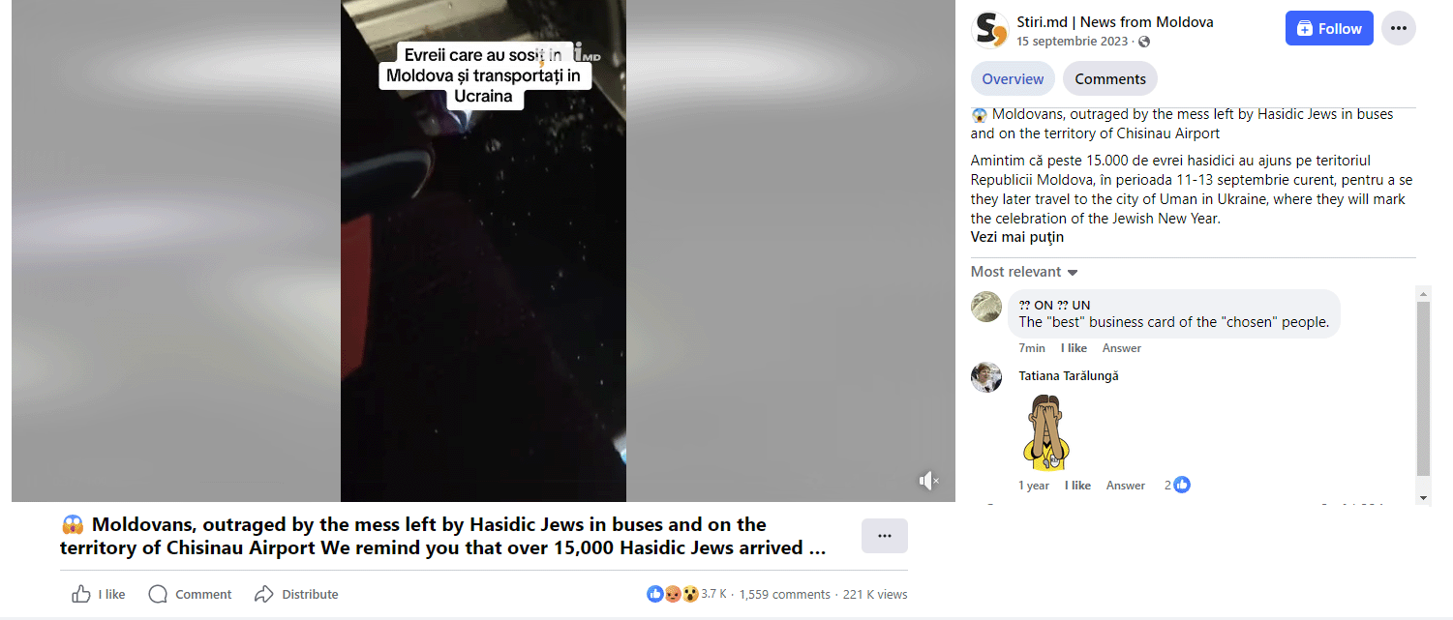Click the thumbs-up I like icon
The height and width of the screenshot is (620, 1453).
81,594
